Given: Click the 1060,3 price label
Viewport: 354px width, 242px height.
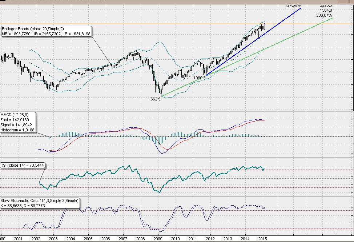Looking at the screenshot, I should (200, 78).
